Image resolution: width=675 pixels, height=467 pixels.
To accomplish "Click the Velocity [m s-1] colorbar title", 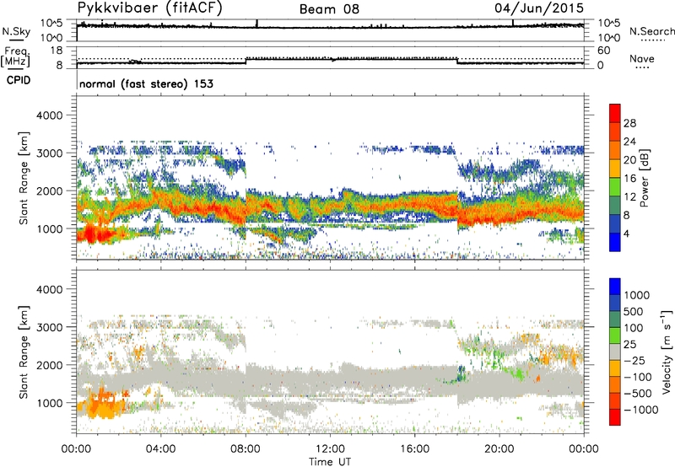I will [667, 352].
